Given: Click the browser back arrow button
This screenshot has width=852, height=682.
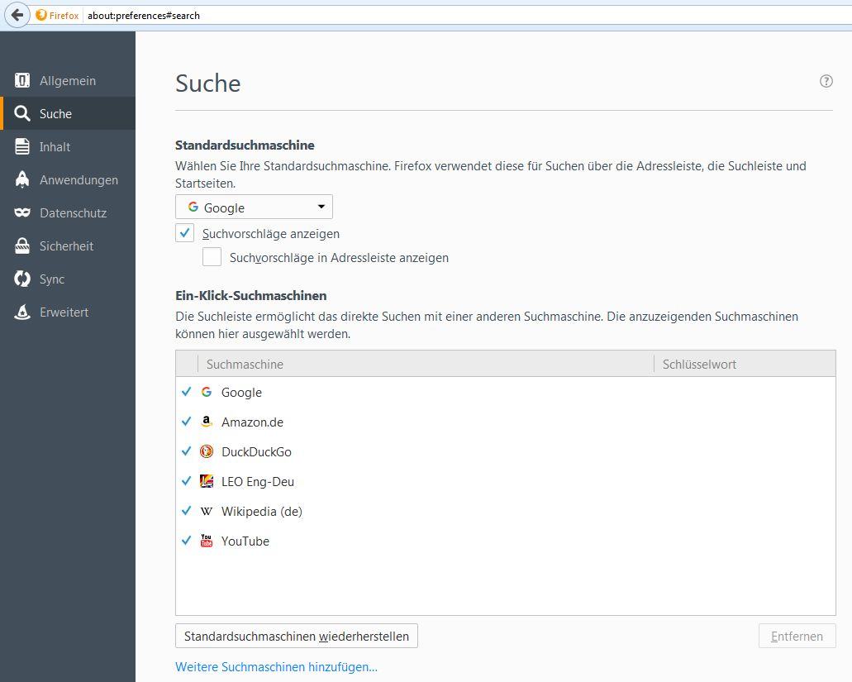Looking at the screenshot, I should tap(17, 15).
